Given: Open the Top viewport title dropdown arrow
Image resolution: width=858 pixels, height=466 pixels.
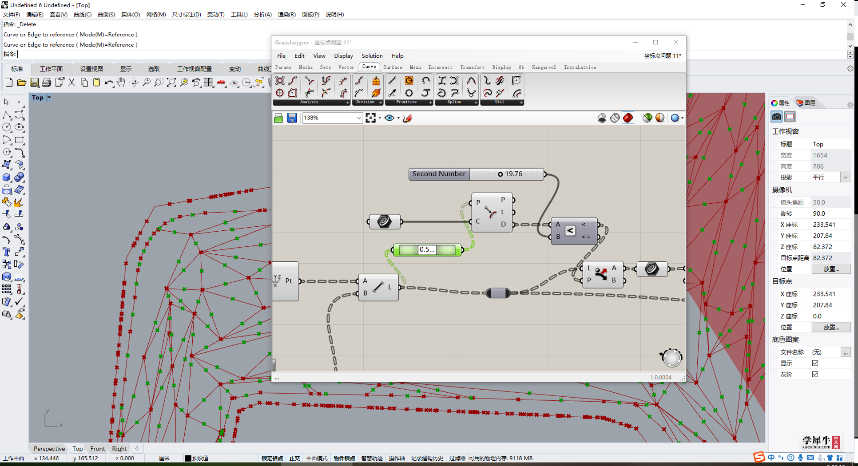Looking at the screenshot, I should click(49, 97).
